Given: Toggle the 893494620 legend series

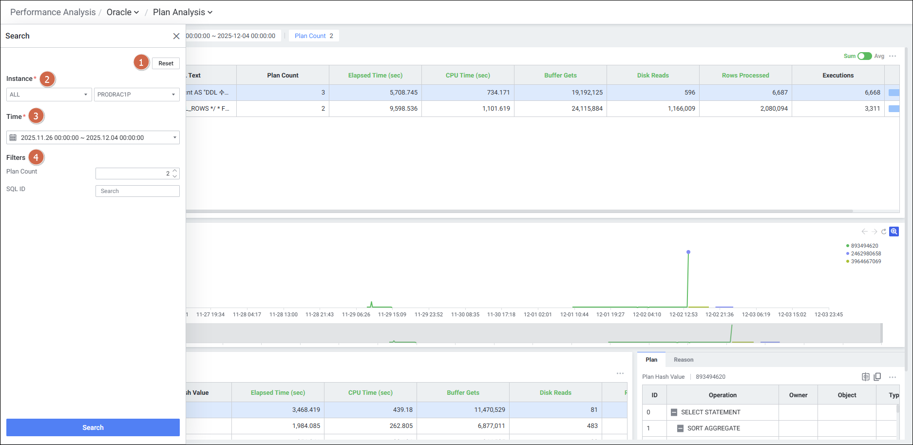Looking at the screenshot, I should click(x=864, y=246).
